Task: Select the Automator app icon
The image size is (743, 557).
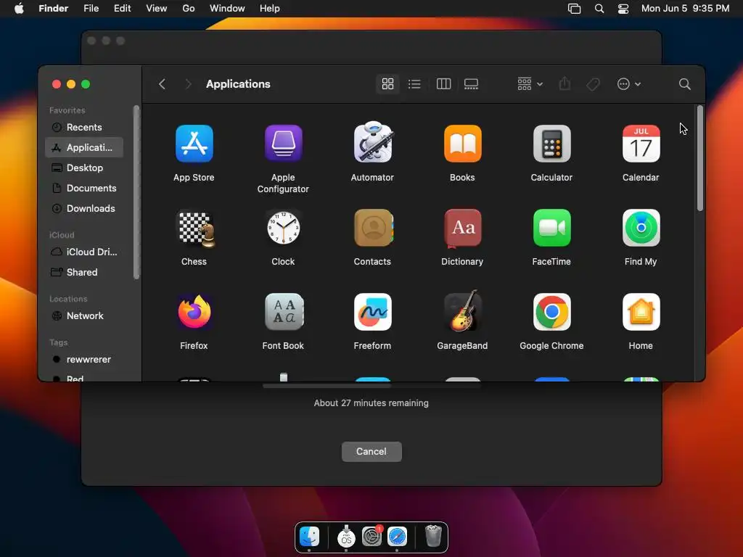Action: [x=372, y=143]
